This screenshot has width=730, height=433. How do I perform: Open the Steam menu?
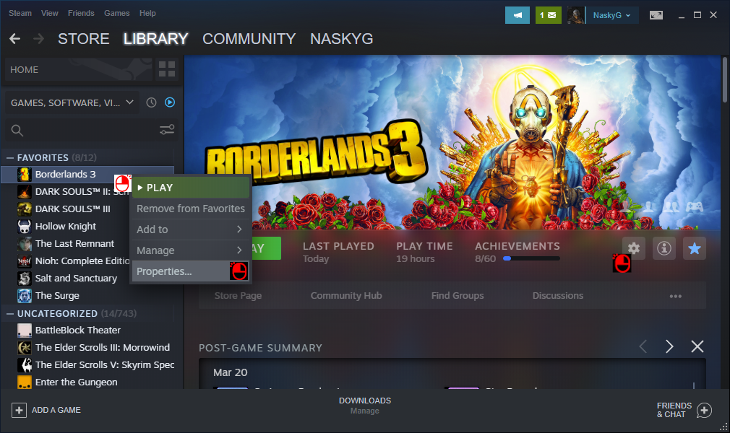click(x=20, y=13)
